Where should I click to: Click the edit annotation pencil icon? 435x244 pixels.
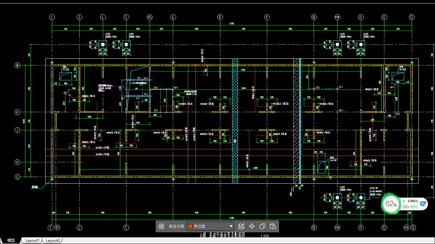(241, 226)
